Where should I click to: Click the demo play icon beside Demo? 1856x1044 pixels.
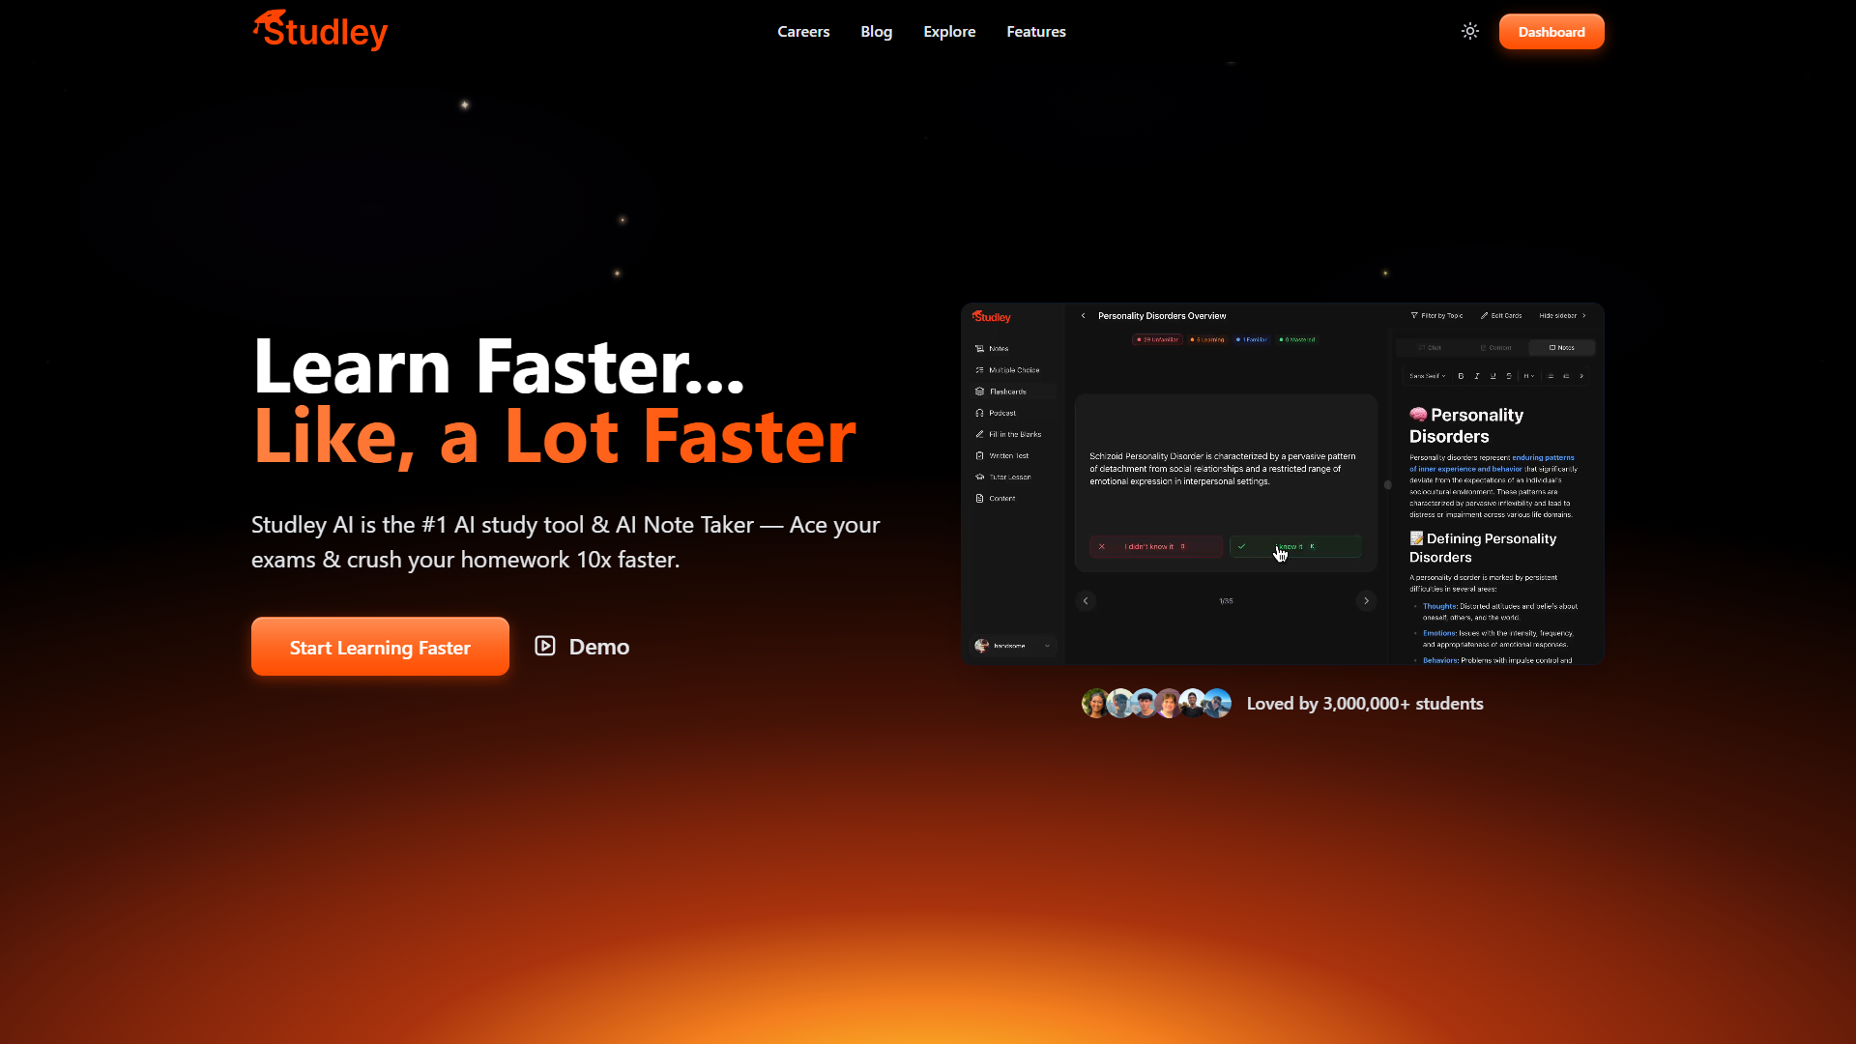click(x=545, y=646)
